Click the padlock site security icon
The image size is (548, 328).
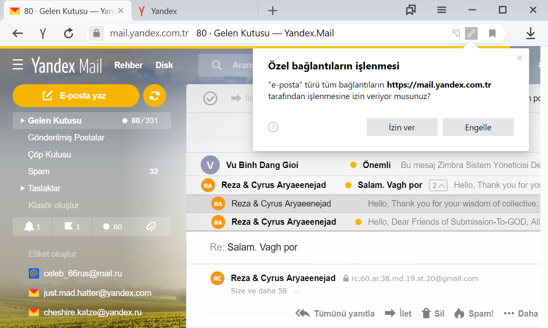pos(97,33)
